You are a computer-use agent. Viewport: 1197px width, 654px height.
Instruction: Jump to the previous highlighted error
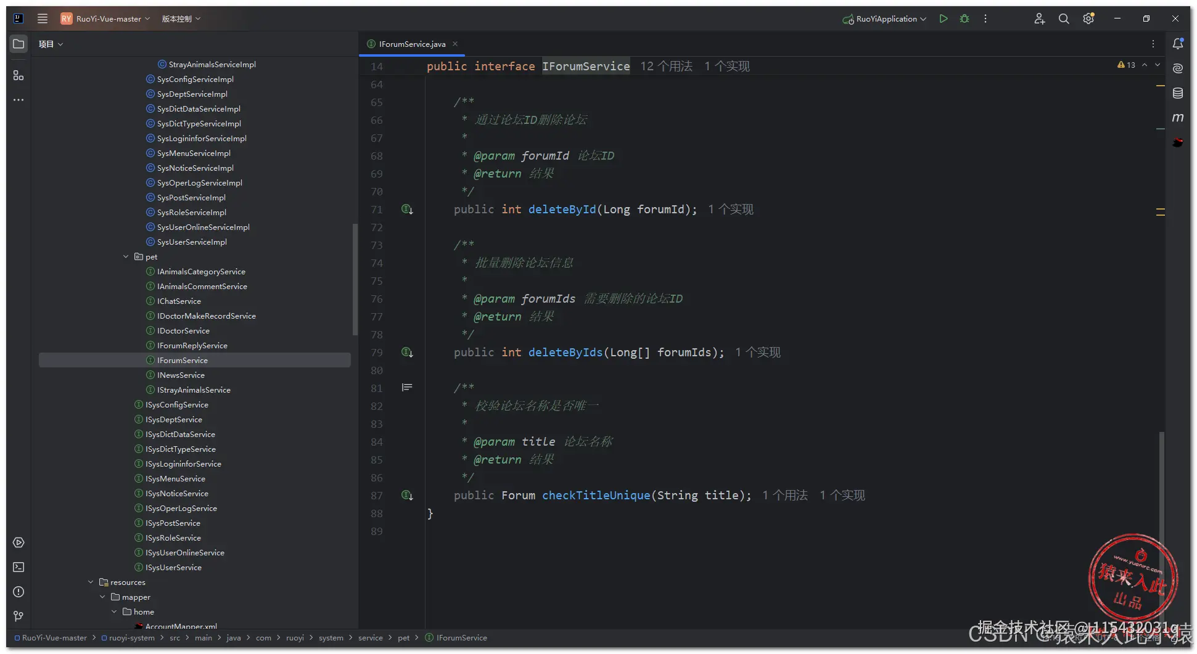click(1145, 65)
